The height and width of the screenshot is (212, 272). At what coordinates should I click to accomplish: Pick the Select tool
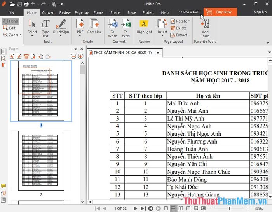tap(32, 26)
